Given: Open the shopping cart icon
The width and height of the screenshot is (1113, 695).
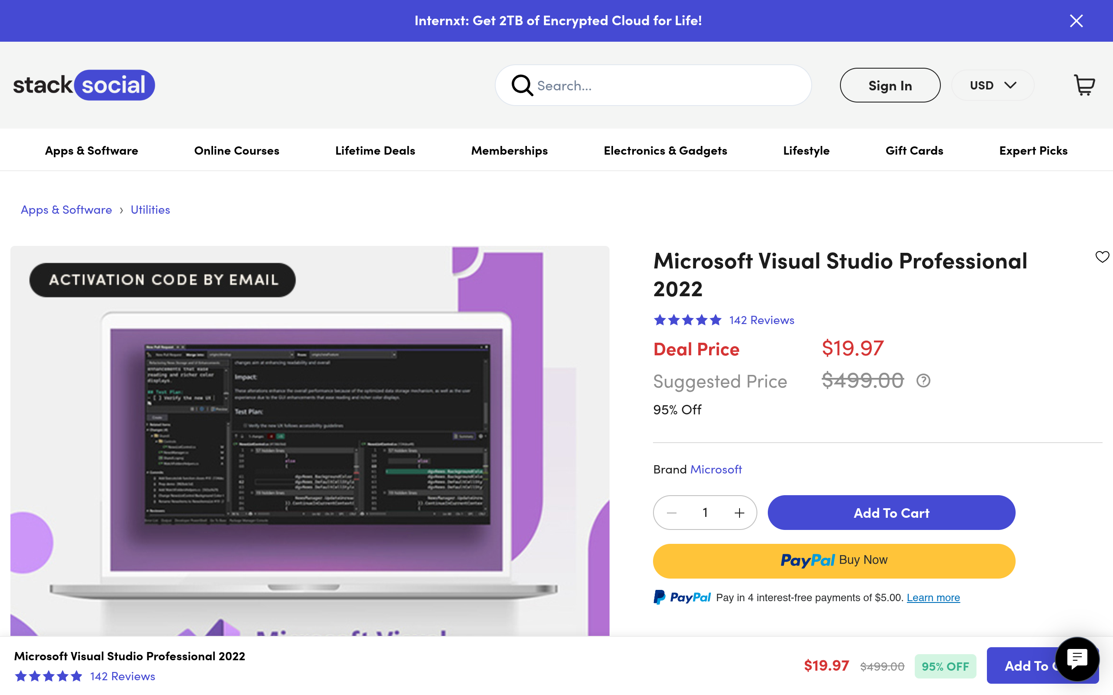Looking at the screenshot, I should pyautogui.click(x=1084, y=86).
